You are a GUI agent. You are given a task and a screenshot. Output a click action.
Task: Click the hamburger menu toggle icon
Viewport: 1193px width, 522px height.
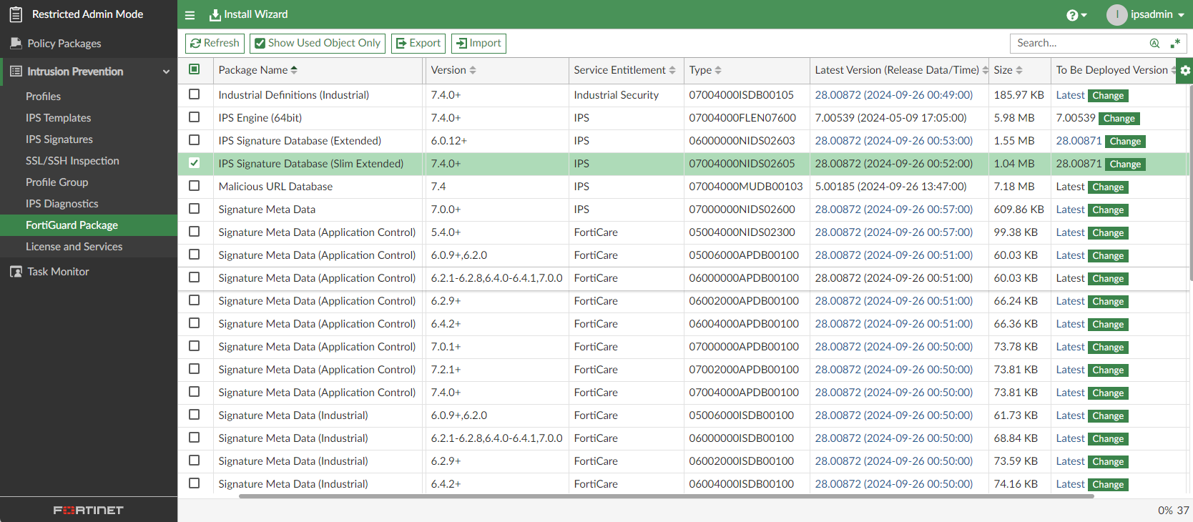point(190,15)
